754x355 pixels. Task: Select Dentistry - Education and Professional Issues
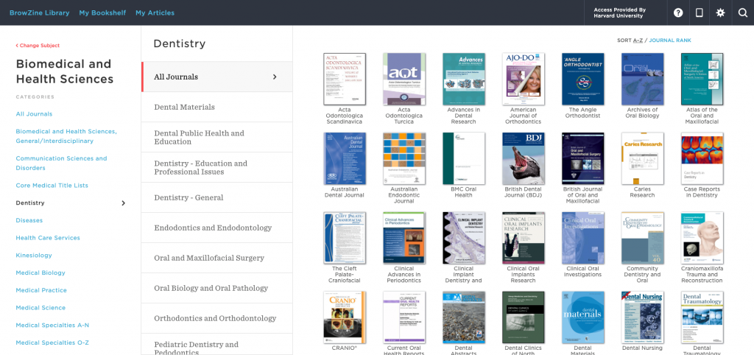[217, 167]
